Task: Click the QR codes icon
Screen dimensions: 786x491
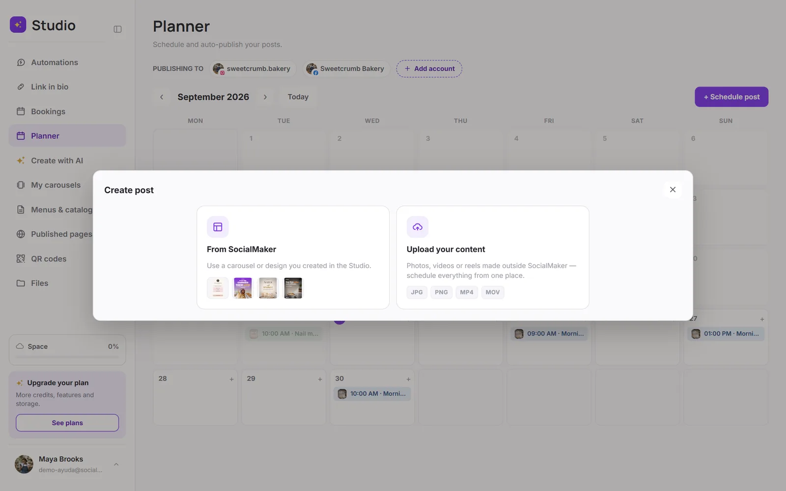Action: tap(21, 259)
